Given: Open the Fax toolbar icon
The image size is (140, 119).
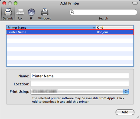Looking at the screenshot, I should click(20, 12).
